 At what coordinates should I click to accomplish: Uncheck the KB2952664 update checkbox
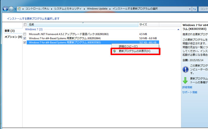coord(25,38)
